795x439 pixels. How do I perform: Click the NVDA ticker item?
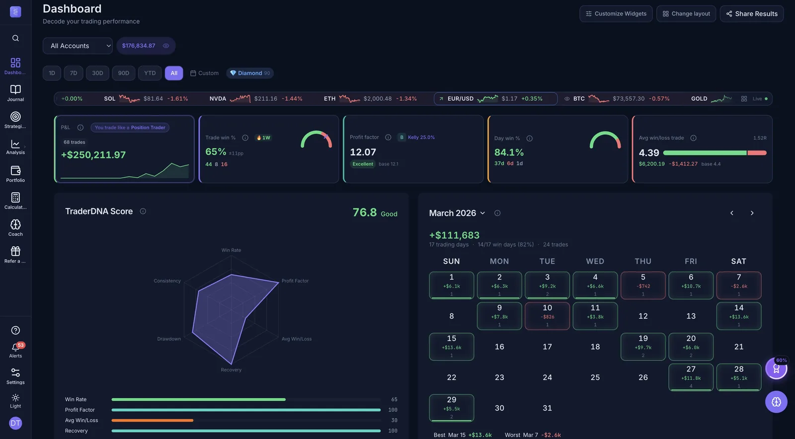255,99
